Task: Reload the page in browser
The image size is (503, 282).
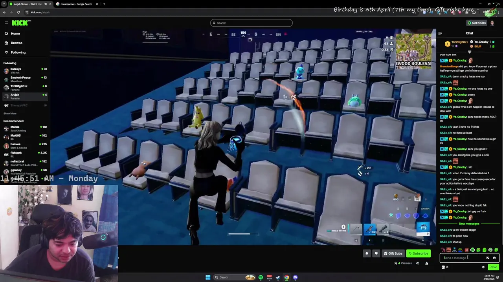Action: pyautogui.click(x=18, y=12)
